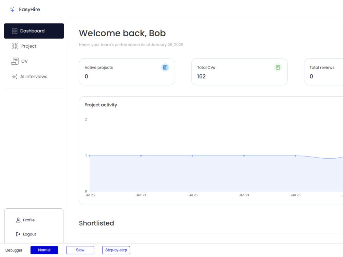Screen dimensions: 343x257
Task: Click the blue Active projects card icon
Action: (165, 68)
